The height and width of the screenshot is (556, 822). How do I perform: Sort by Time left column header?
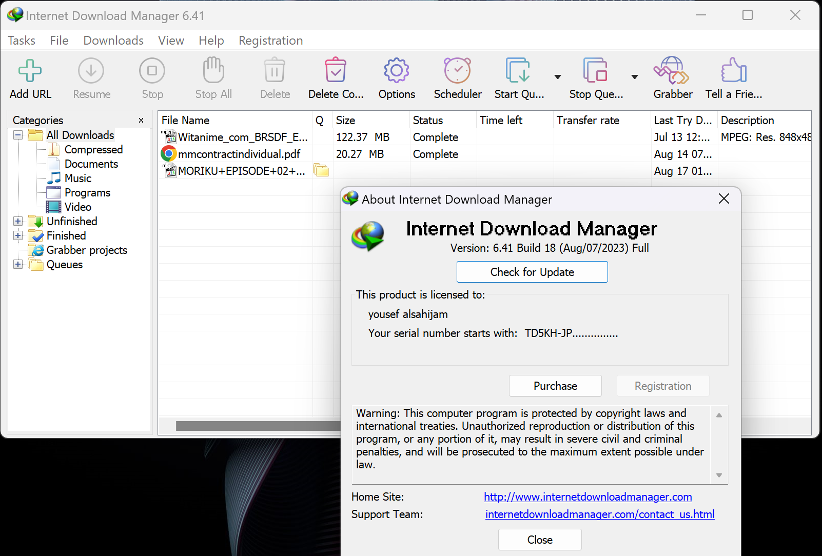515,121
